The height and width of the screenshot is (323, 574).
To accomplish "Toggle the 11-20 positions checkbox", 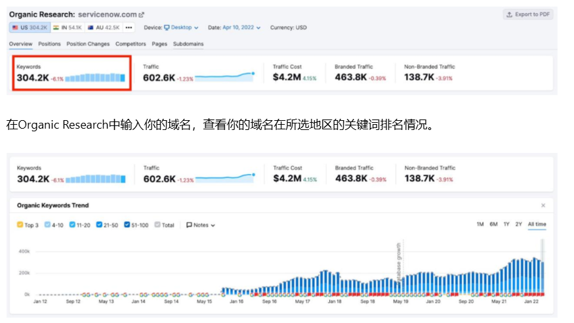I will click(72, 225).
